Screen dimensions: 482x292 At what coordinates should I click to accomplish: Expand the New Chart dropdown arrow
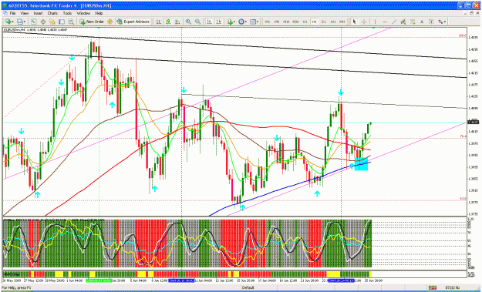click(13, 22)
